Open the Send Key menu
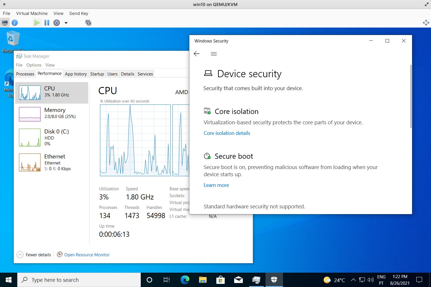The image size is (431, 287). click(x=78, y=13)
